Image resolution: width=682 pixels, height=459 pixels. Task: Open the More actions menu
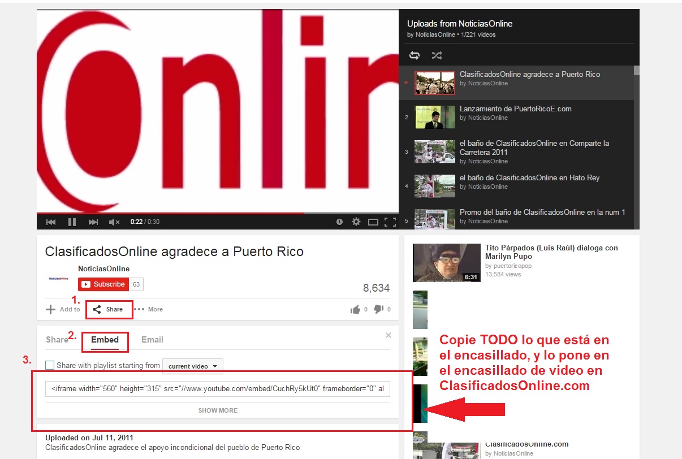coord(149,309)
